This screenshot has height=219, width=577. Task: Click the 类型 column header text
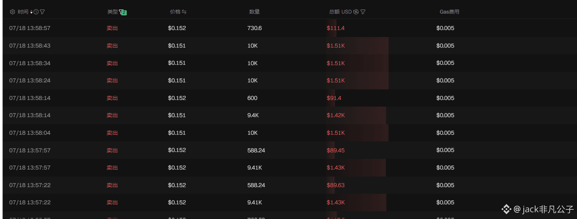(x=112, y=12)
